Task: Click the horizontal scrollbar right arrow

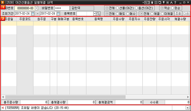Action: pyautogui.click(x=188, y=97)
